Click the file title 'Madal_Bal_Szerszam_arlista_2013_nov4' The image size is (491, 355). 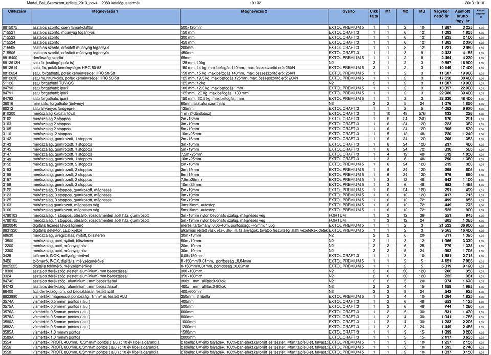[x=62, y=3]
